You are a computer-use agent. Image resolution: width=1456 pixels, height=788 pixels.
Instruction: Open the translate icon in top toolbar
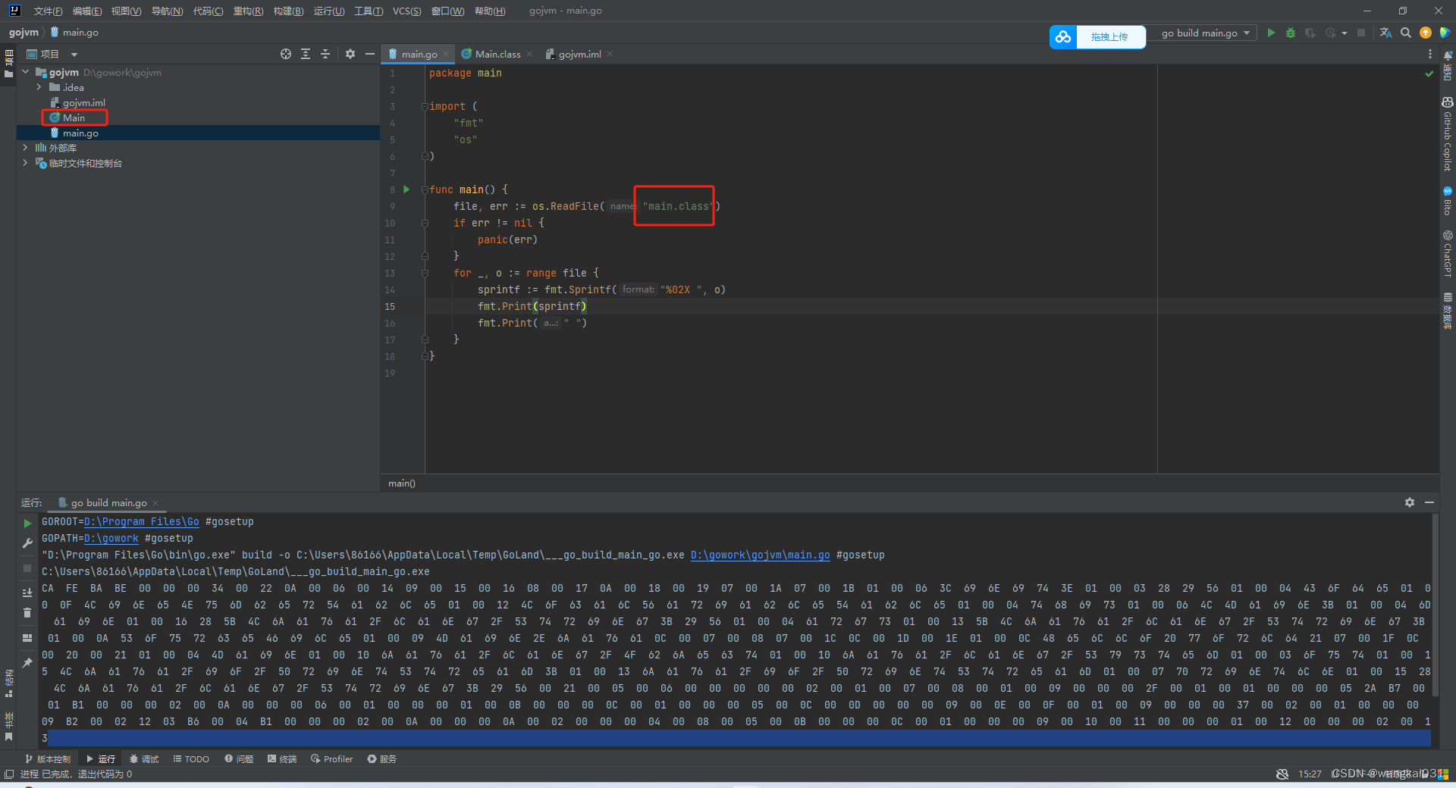(x=1385, y=33)
